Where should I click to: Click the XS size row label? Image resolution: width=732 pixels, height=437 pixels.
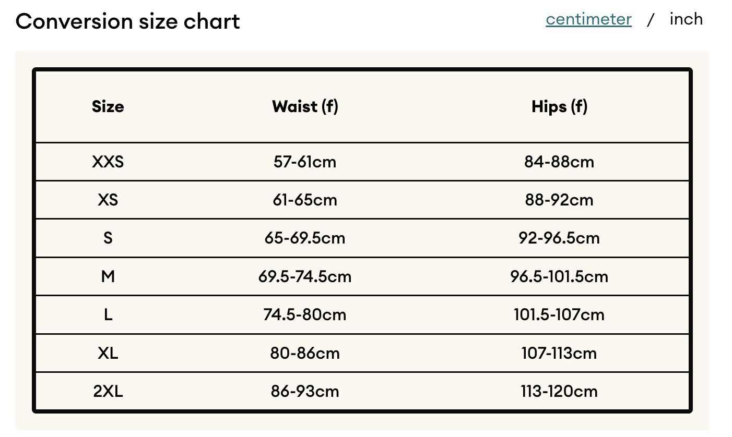pos(108,200)
